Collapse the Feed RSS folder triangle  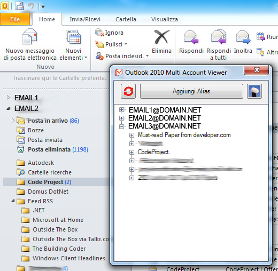[x=13, y=201]
